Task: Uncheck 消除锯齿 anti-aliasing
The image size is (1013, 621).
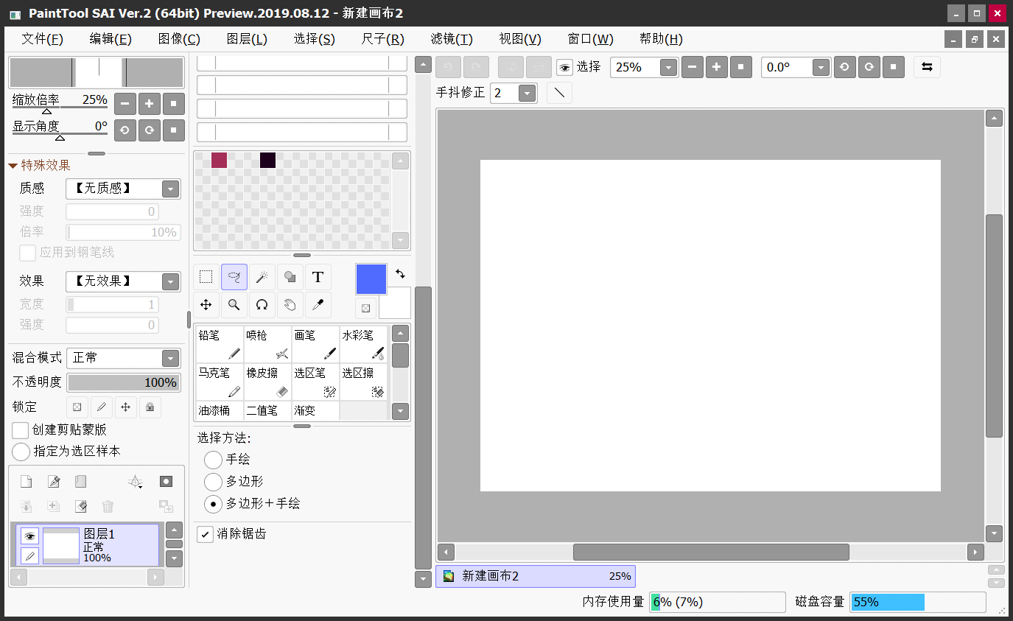Action: pos(205,534)
